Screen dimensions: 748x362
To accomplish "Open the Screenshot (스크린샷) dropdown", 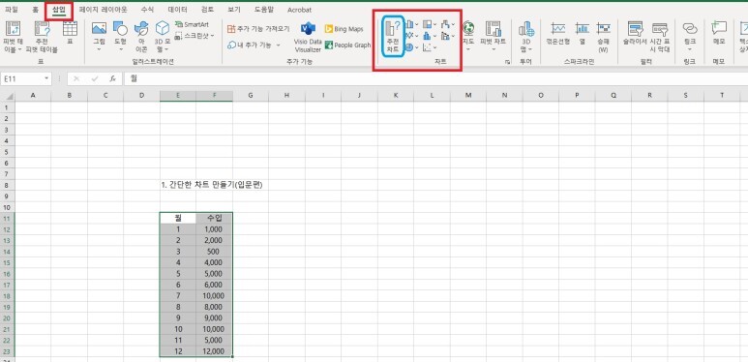I will 194,35.
